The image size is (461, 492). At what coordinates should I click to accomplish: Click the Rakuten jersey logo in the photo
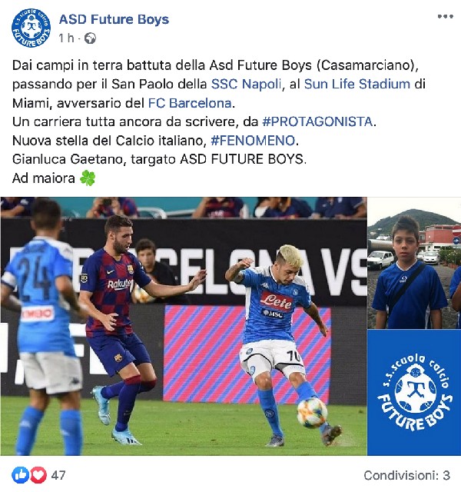(x=120, y=284)
